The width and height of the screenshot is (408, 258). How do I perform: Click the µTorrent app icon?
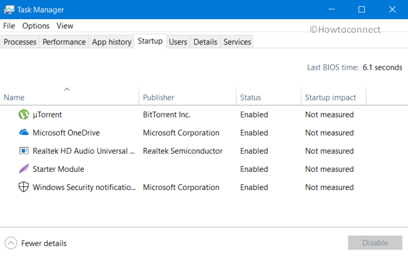coord(24,115)
